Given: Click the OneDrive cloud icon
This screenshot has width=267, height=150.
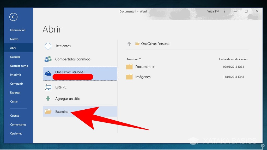Looking at the screenshot, I should [x=48, y=74].
